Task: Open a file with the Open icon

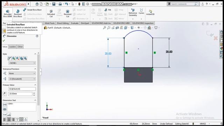Action: [x=47, y=4]
